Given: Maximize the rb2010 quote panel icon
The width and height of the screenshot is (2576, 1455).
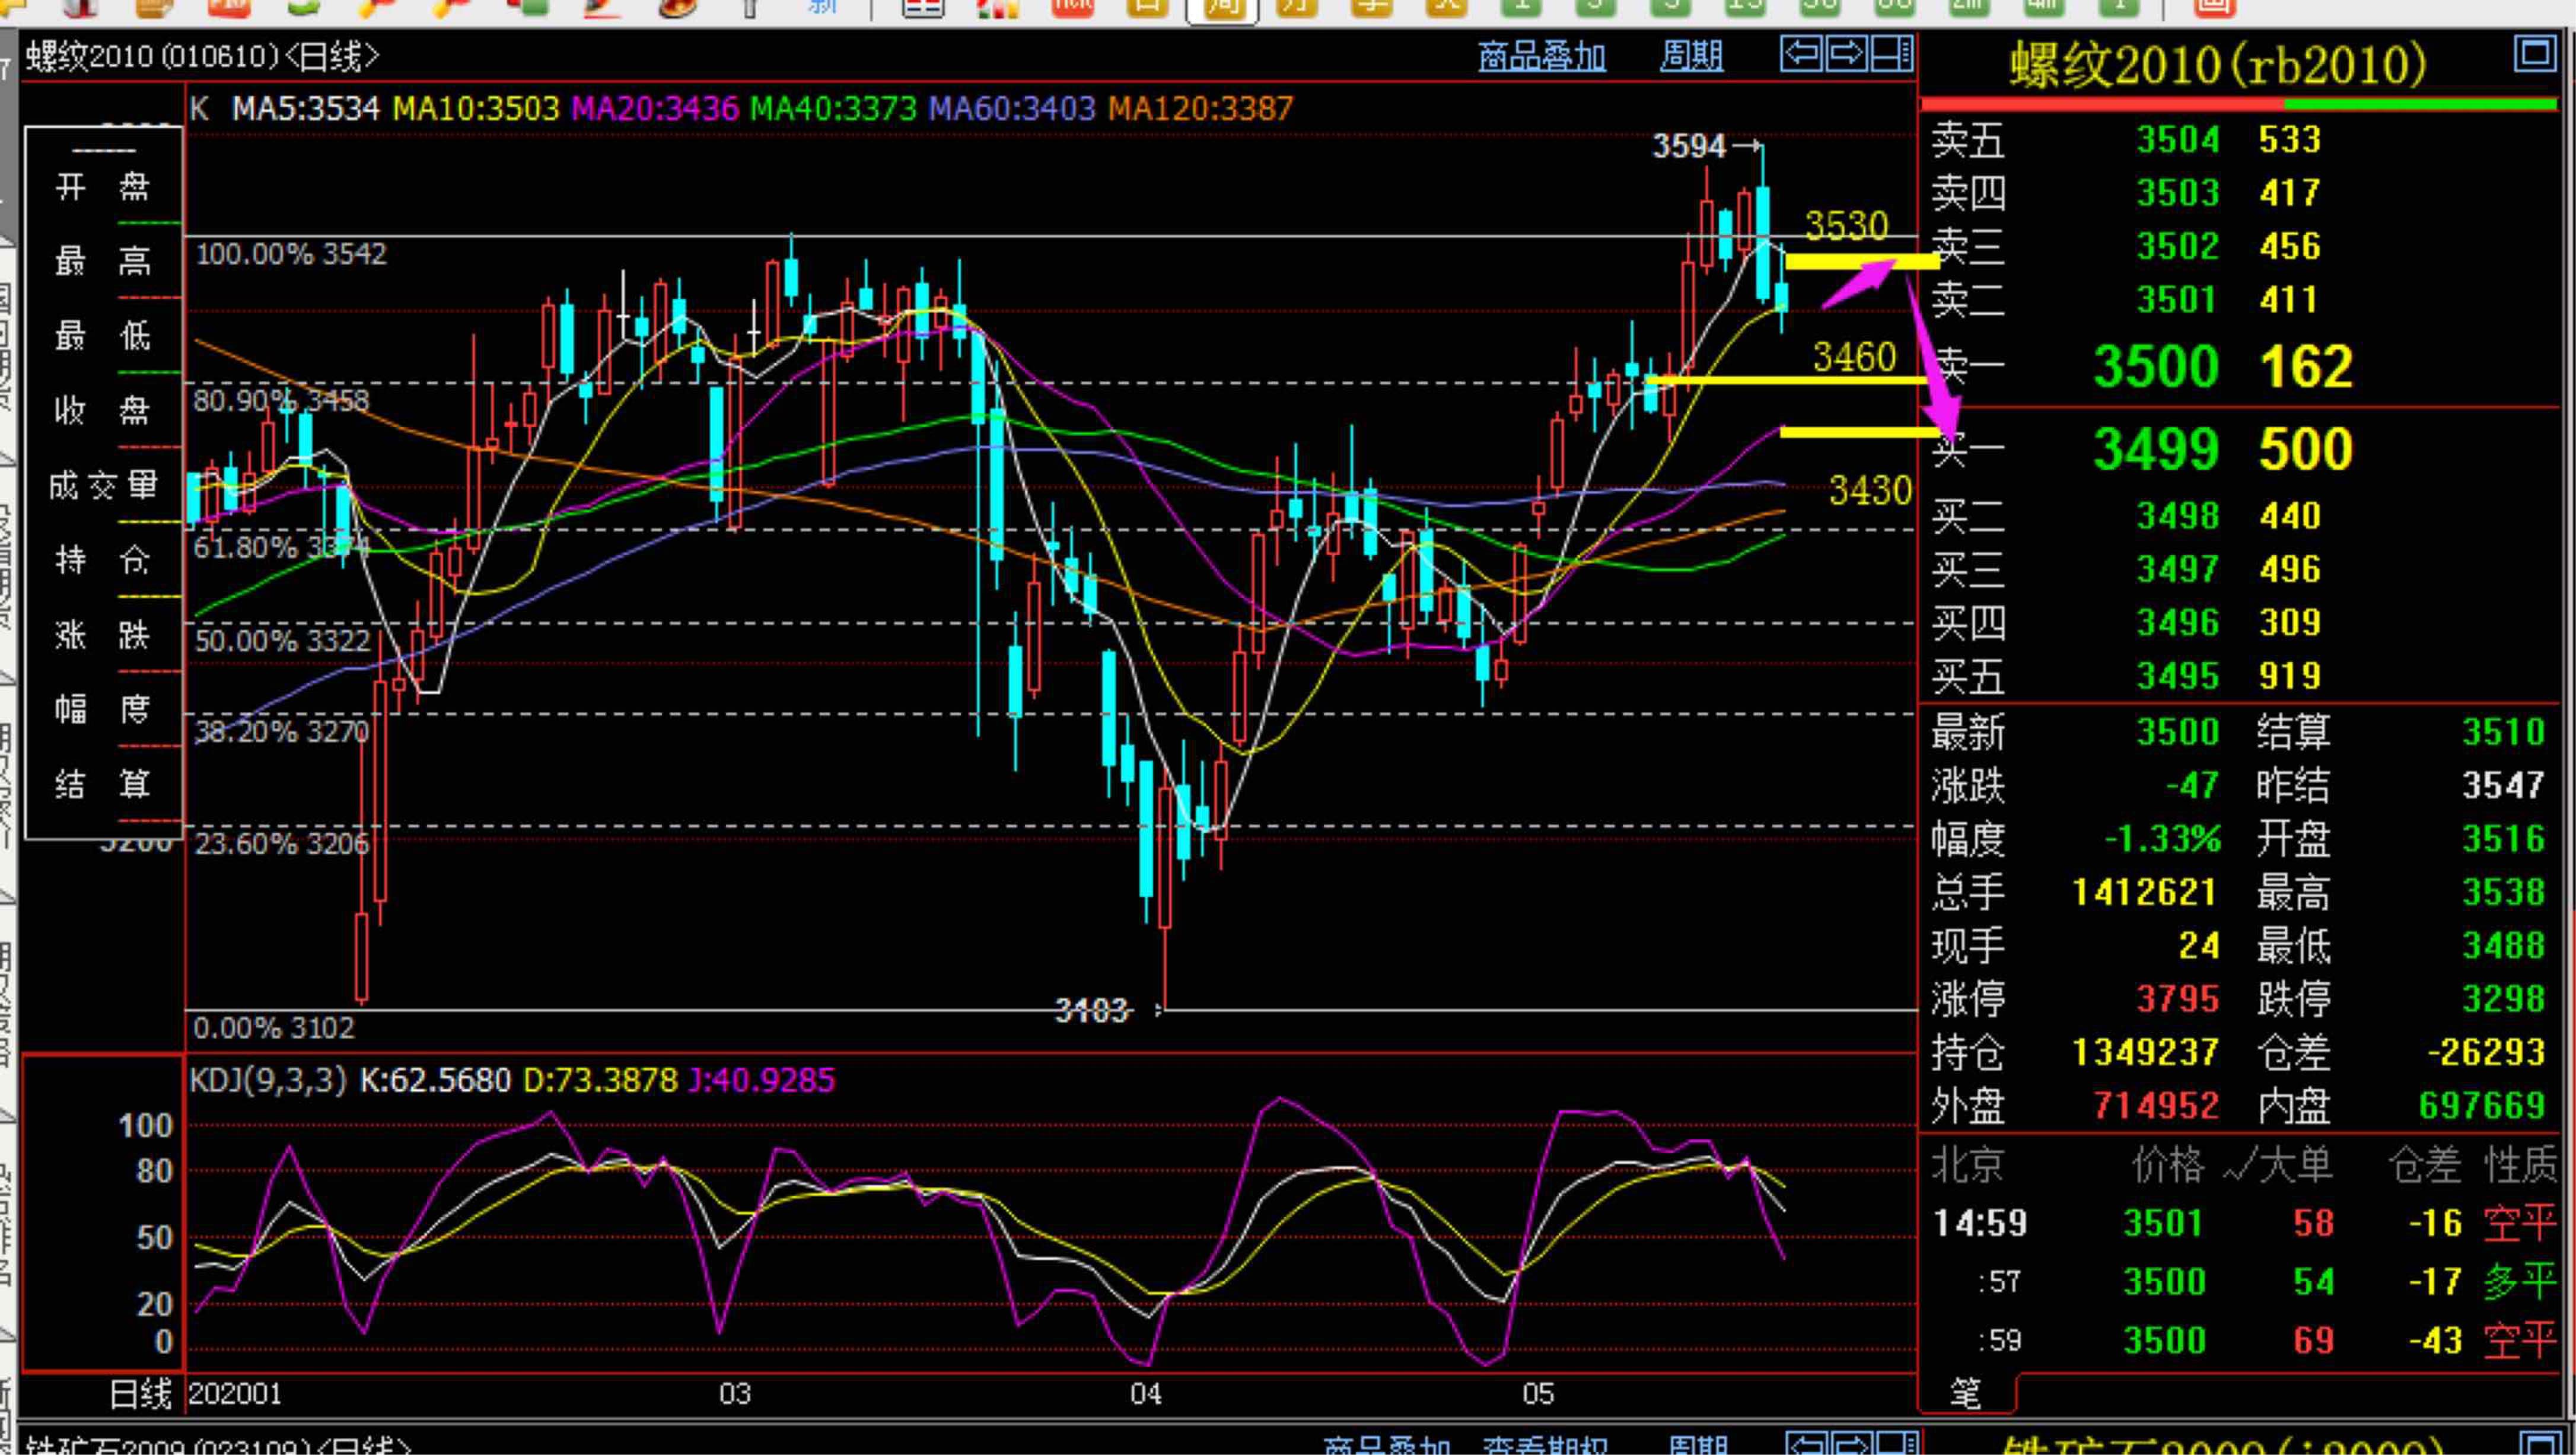Looking at the screenshot, I should [x=2534, y=54].
